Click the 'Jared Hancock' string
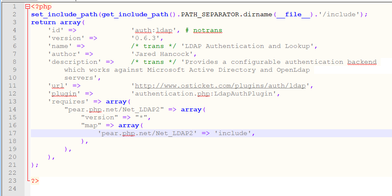The image size is (392, 196). click(162, 54)
